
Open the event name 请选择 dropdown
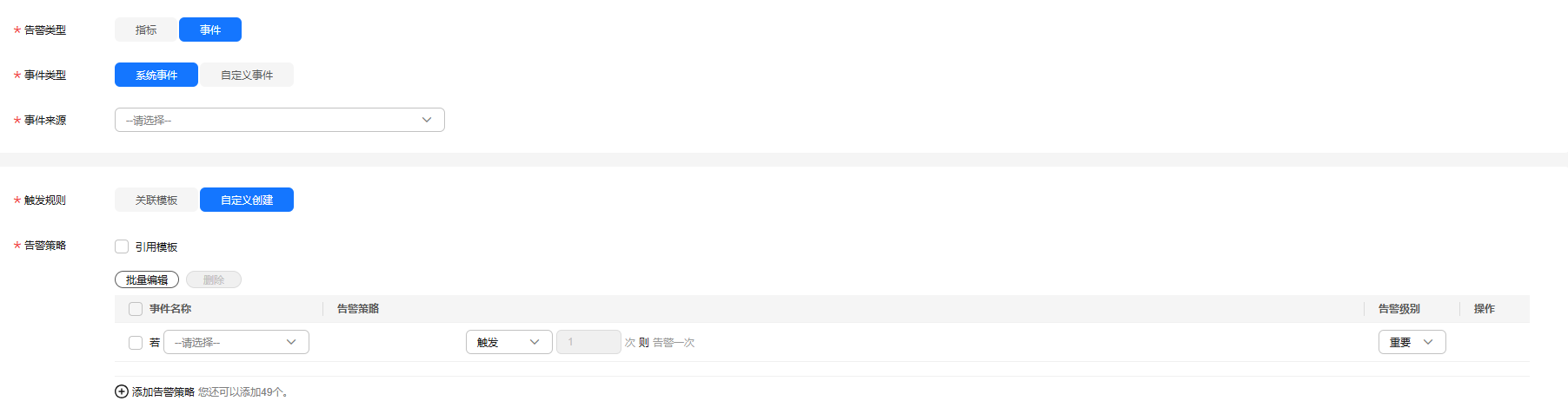pos(236,342)
